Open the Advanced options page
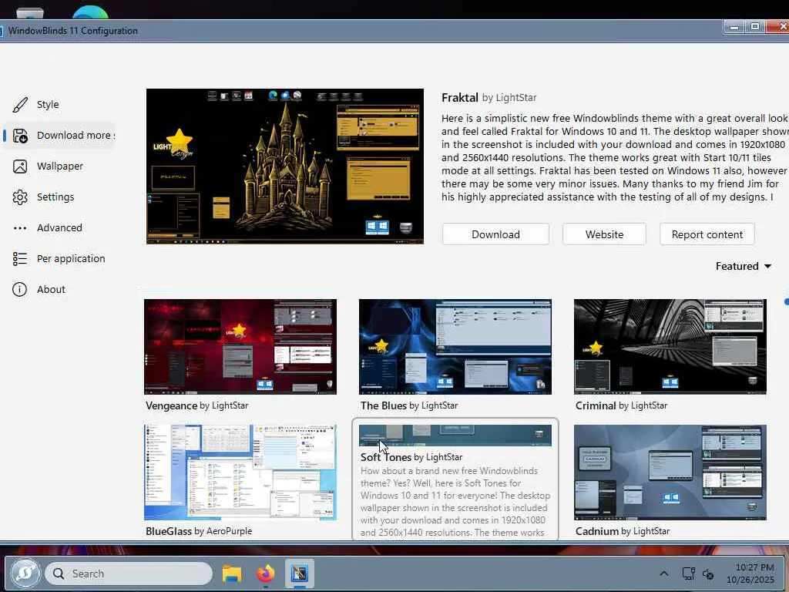The image size is (789, 592). pos(59,228)
